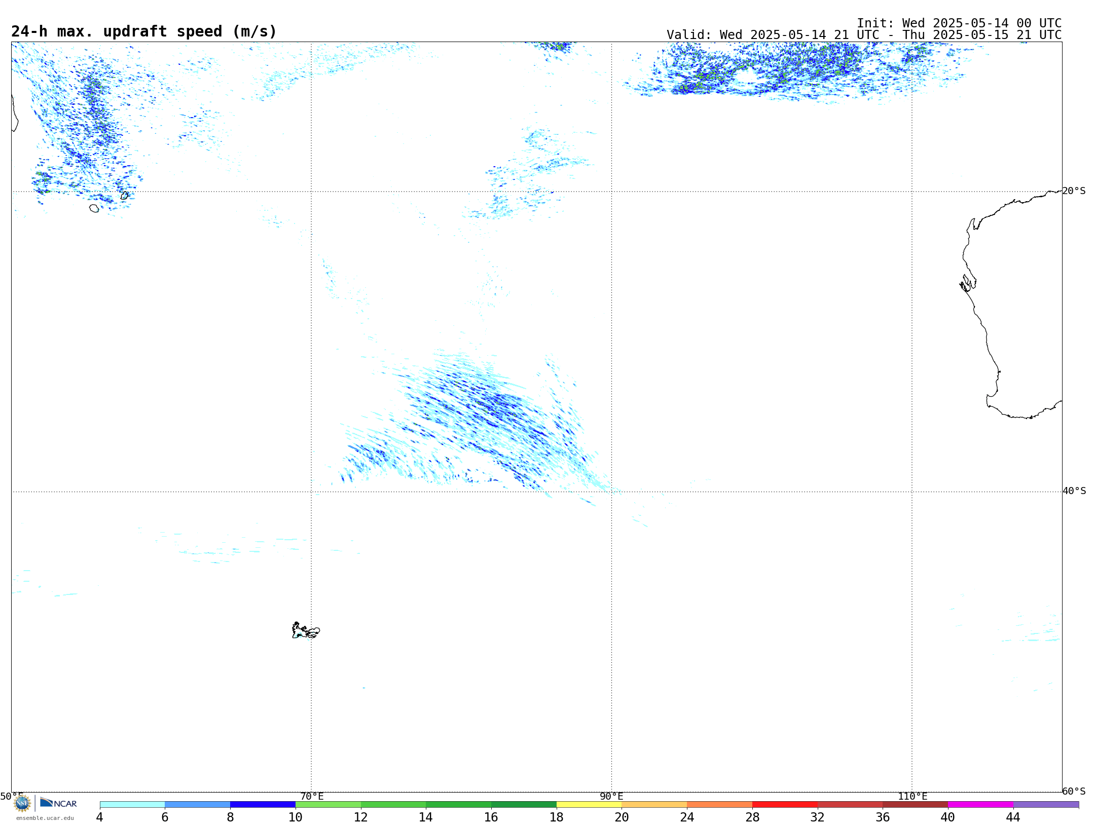Viewport: 1095px width, 824px height.
Task: Click the colorbar tick label '24'
Action: point(687,817)
